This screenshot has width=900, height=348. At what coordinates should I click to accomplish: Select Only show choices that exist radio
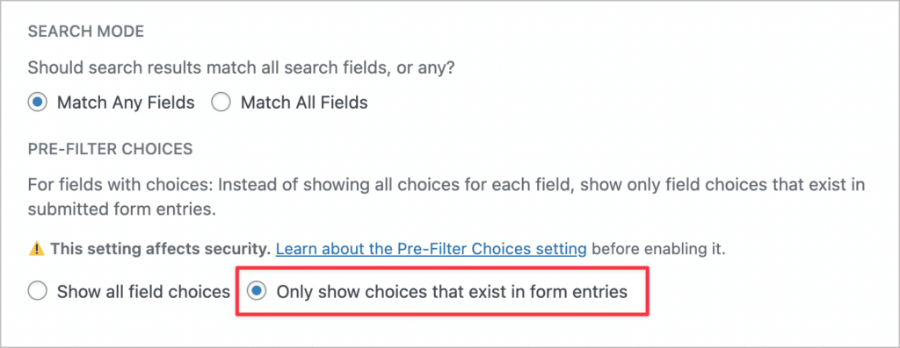(x=257, y=292)
